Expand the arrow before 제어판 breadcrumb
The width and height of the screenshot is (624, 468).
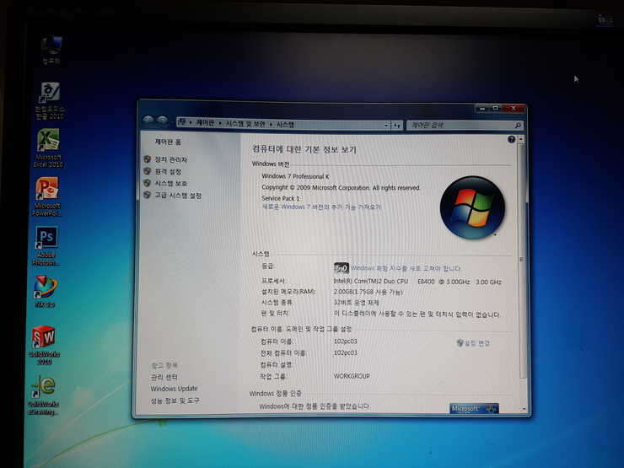point(191,123)
